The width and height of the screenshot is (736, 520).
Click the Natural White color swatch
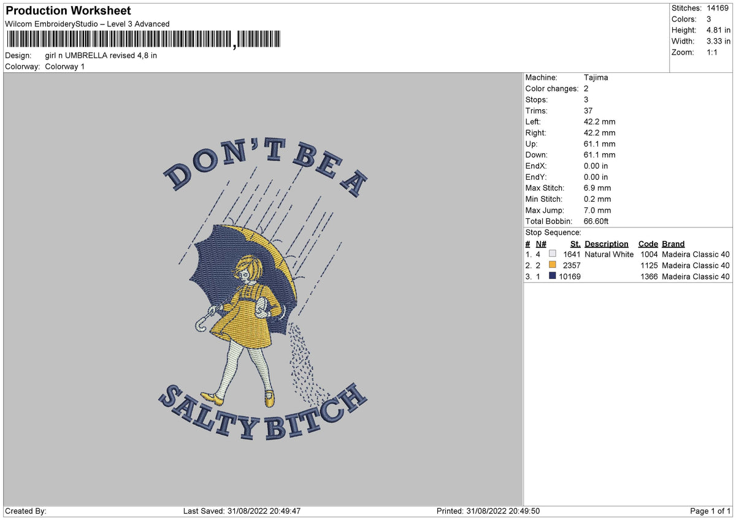pyautogui.click(x=553, y=254)
